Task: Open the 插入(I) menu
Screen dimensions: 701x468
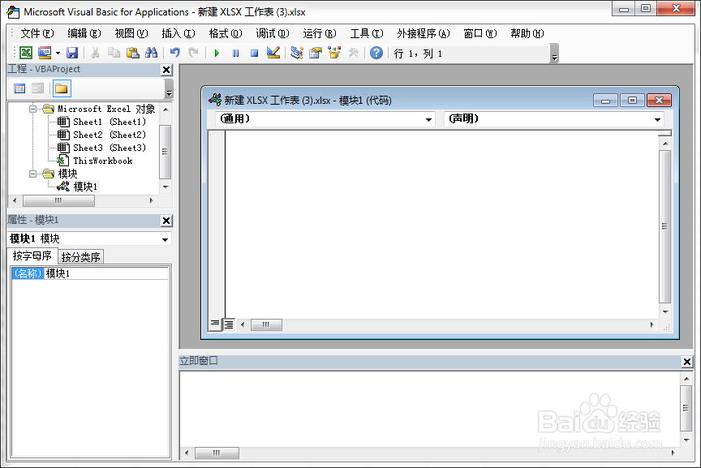Action: coord(178,33)
